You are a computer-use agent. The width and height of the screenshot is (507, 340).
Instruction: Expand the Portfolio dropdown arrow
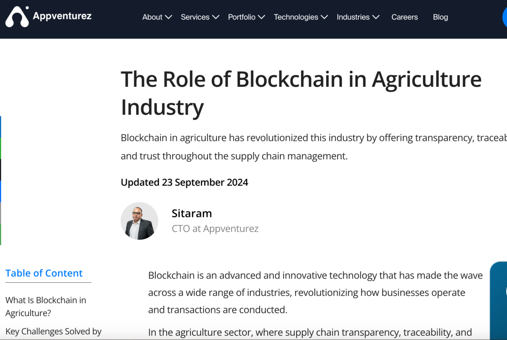point(261,17)
